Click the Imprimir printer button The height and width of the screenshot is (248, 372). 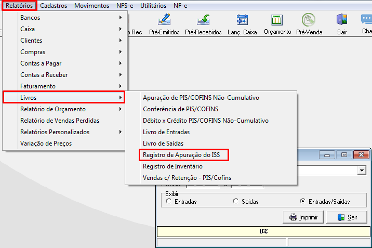click(303, 217)
